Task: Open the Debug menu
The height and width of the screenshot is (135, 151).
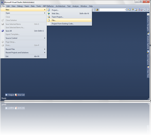Action: [20, 6]
